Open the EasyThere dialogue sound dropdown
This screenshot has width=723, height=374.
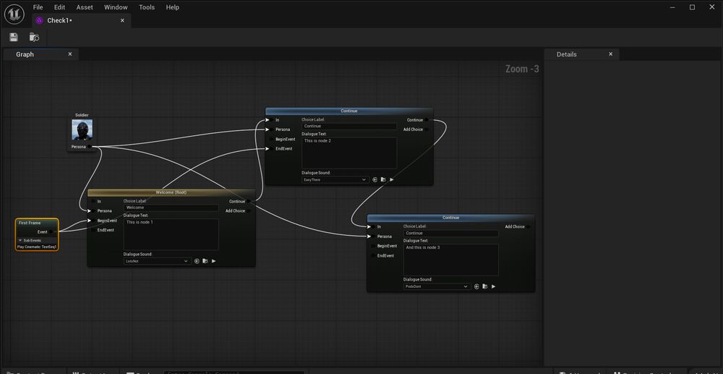coord(335,179)
